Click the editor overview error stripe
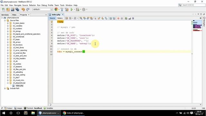Image resolution: width=206 pixels, height=116 pixels. (192, 62)
